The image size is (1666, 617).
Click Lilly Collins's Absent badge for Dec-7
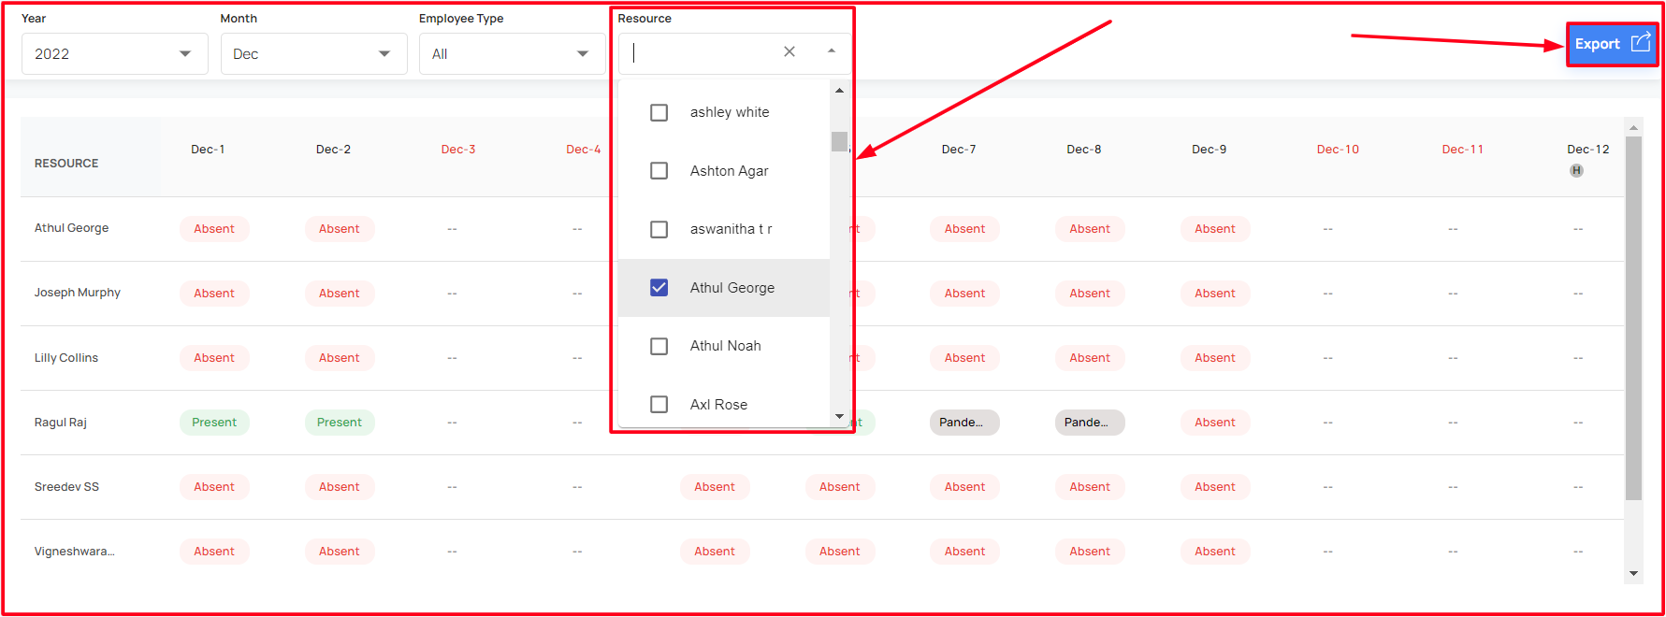pyautogui.click(x=964, y=358)
